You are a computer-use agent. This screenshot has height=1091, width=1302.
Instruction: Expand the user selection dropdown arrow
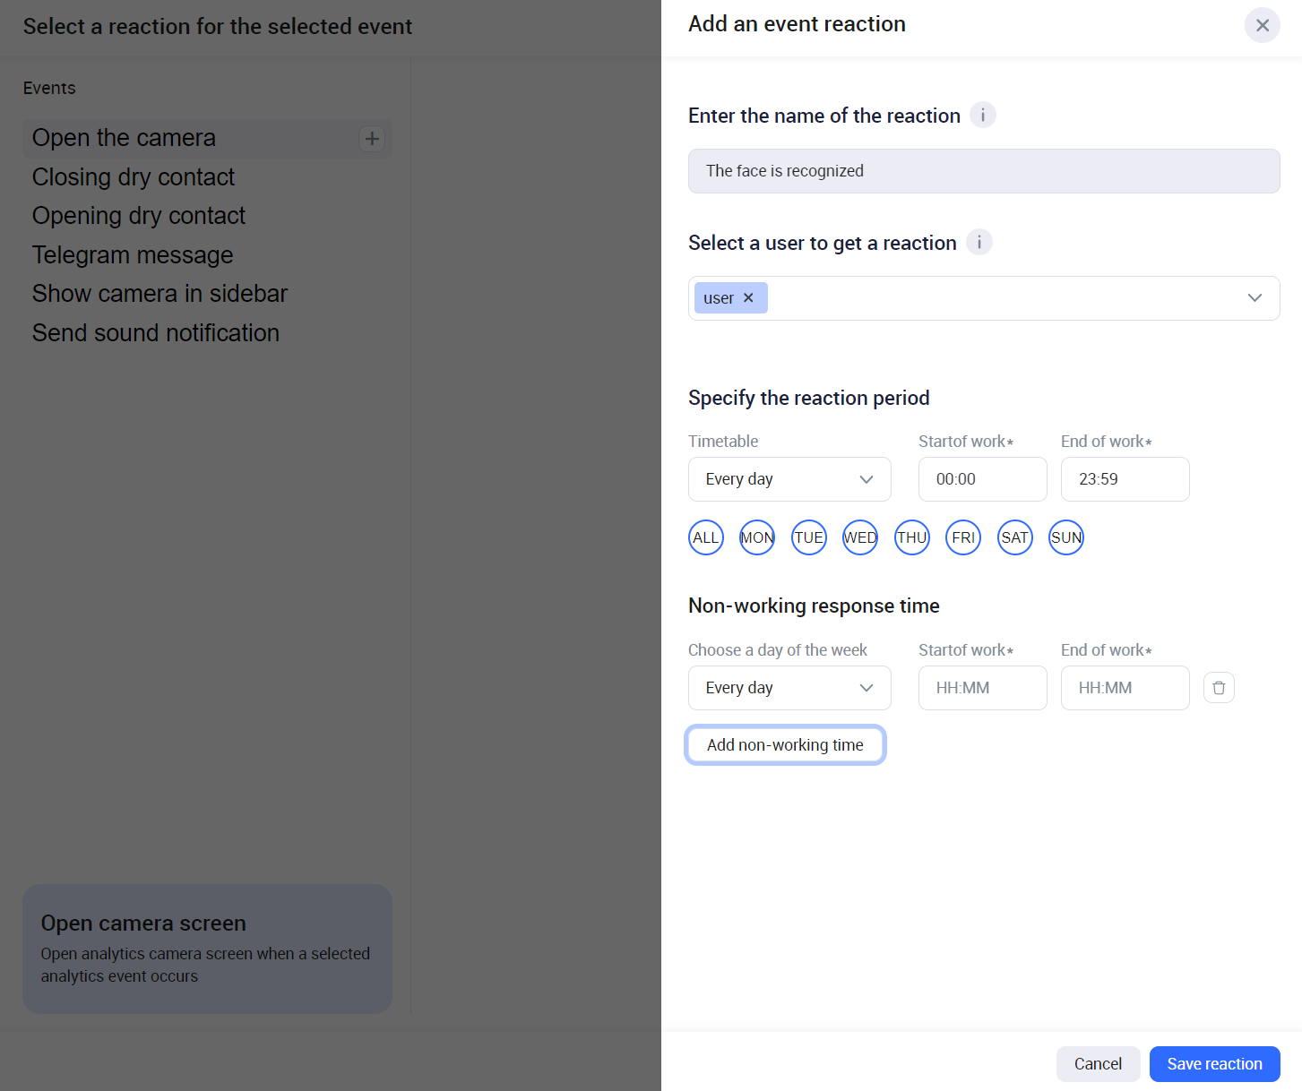(x=1255, y=298)
